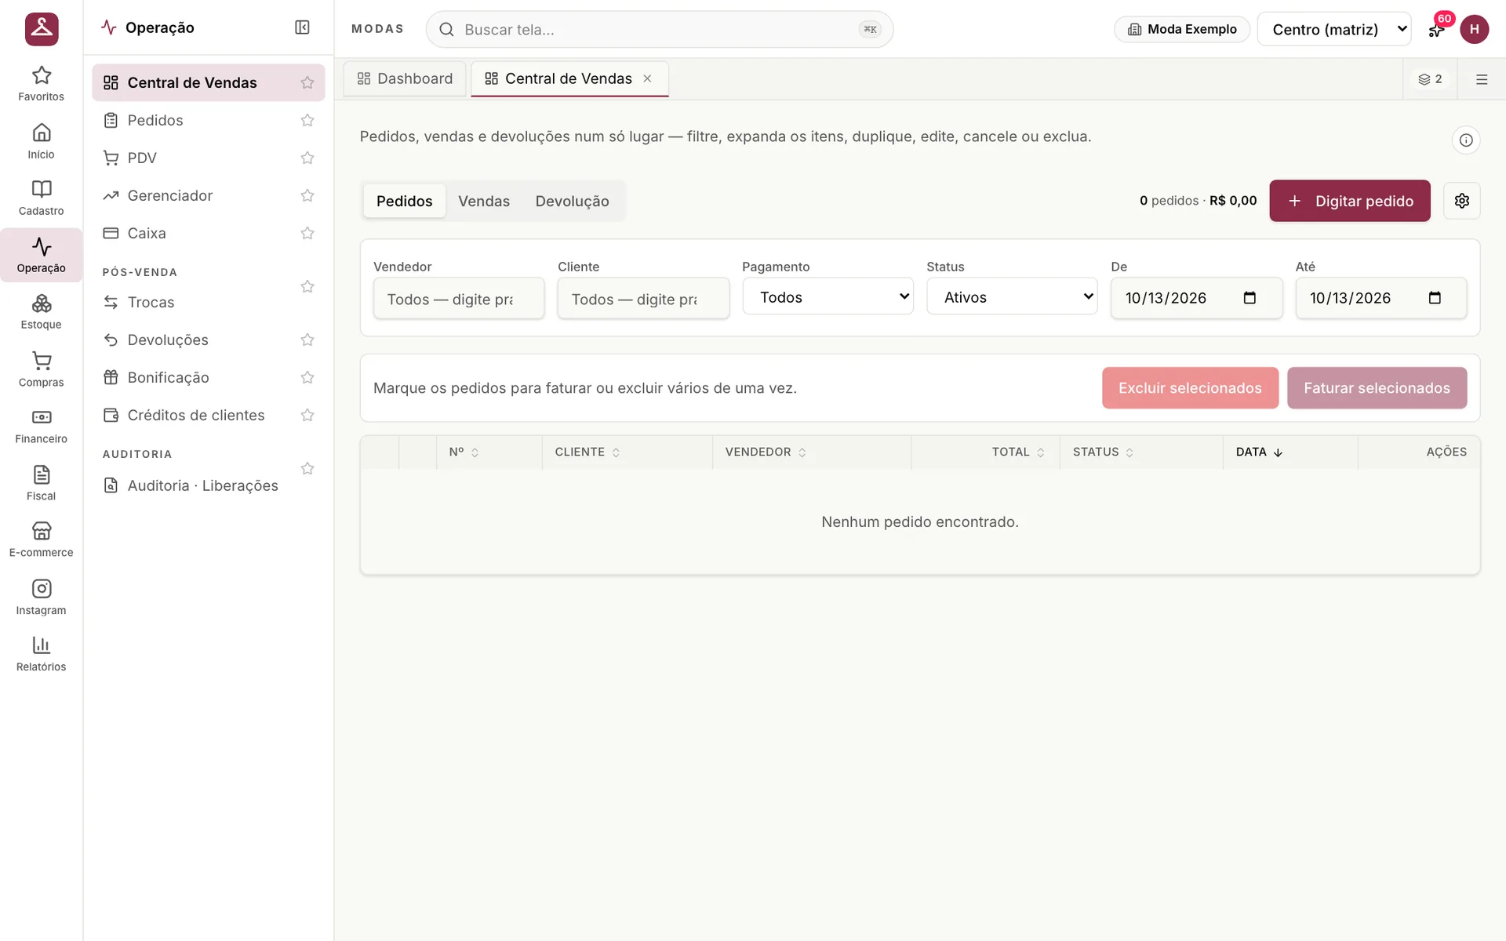Show the open tabs stack counter 2
1506x941 pixels.
click(x=1430, y=79)
